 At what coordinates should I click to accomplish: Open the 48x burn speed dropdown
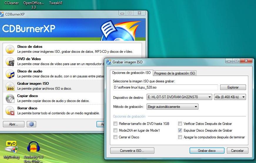(x=230, y=97)
